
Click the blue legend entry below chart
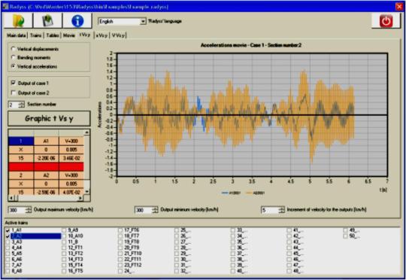232,193
